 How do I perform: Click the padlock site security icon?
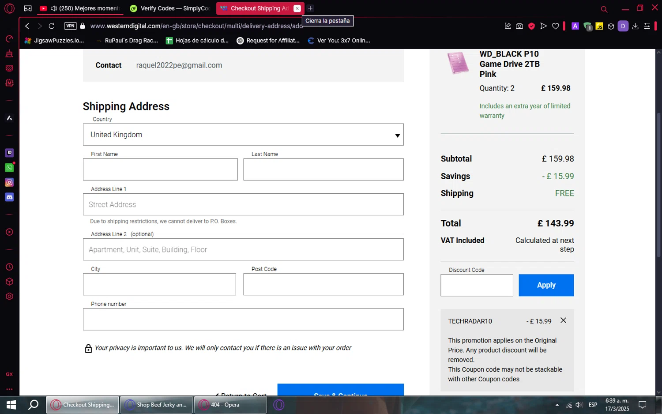(x=83, y=26)
